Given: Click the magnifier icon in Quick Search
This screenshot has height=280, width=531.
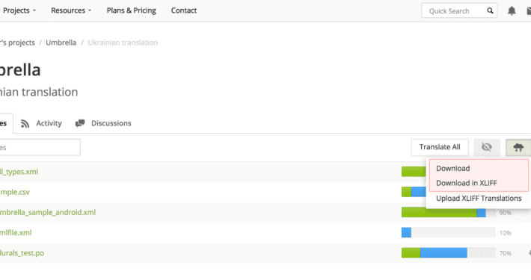Looking at the screenshot, I should point(490,10).
